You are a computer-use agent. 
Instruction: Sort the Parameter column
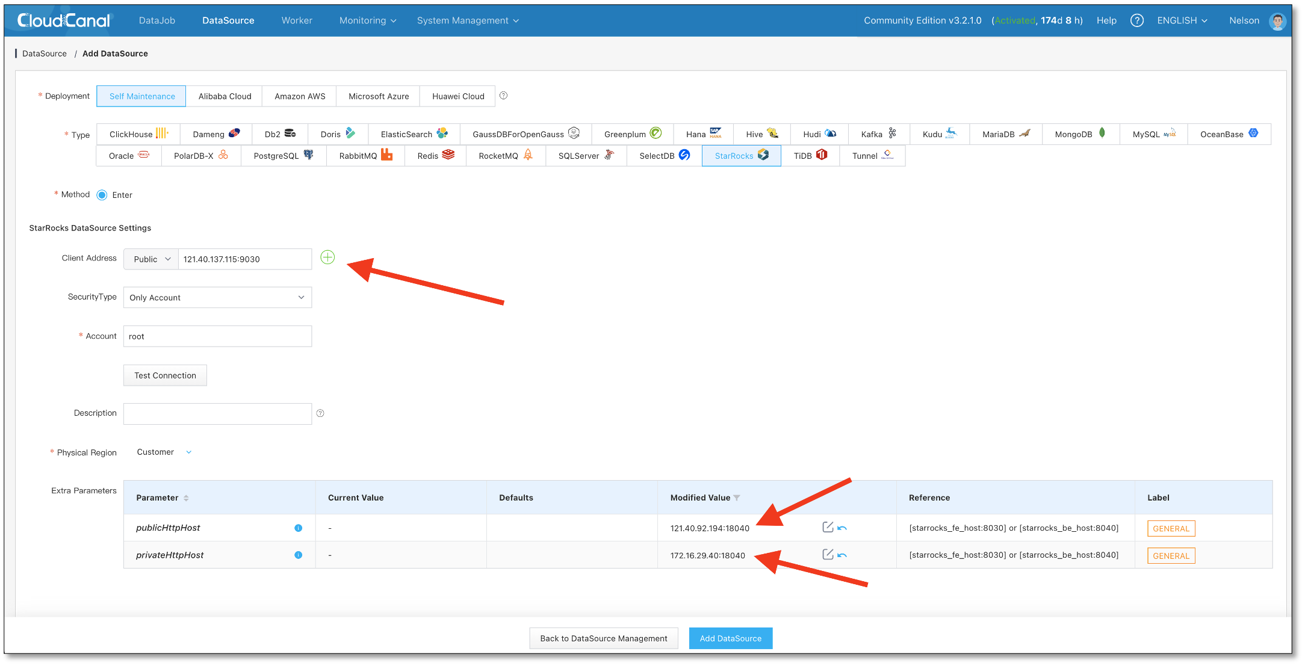click(186, 498)
